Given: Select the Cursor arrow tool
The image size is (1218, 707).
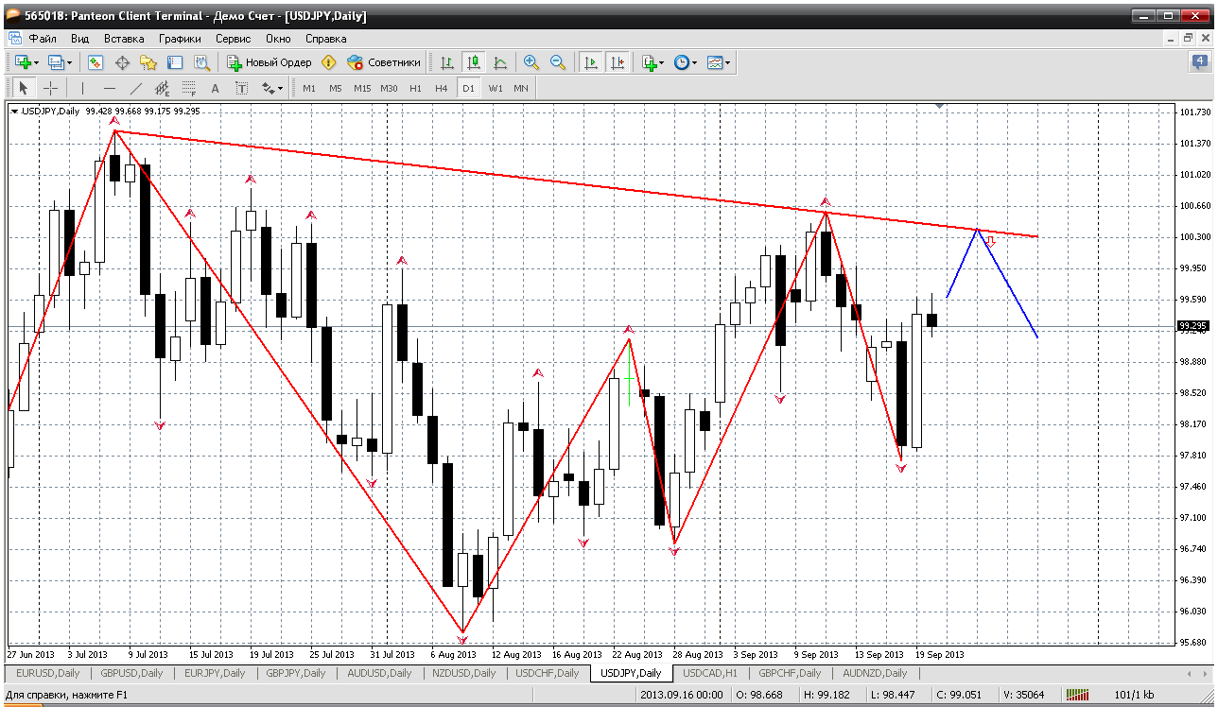Looking at the screenshot, I should [x=24, y=88].
